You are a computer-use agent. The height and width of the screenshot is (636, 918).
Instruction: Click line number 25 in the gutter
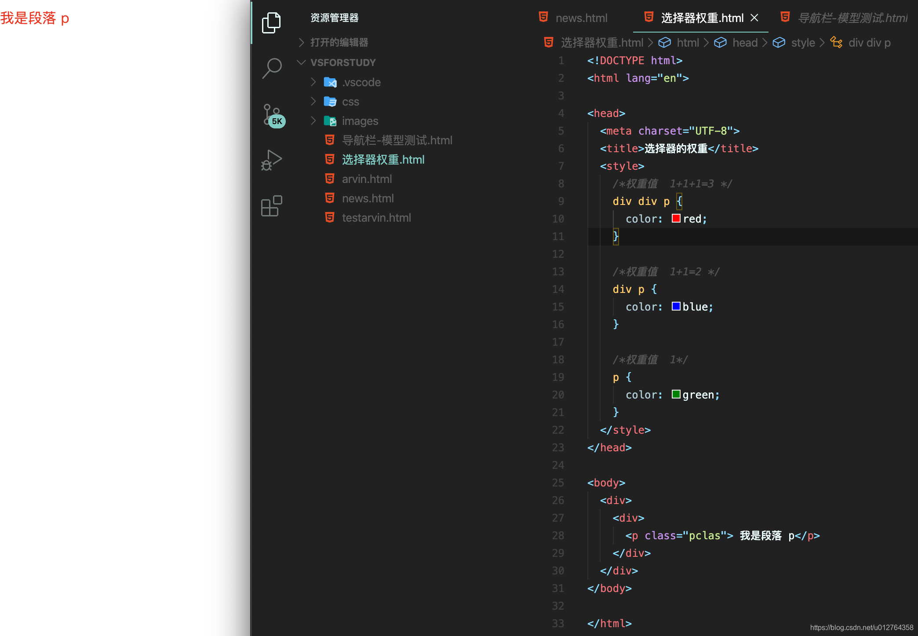pyautogui.click(x=558, y=483)
